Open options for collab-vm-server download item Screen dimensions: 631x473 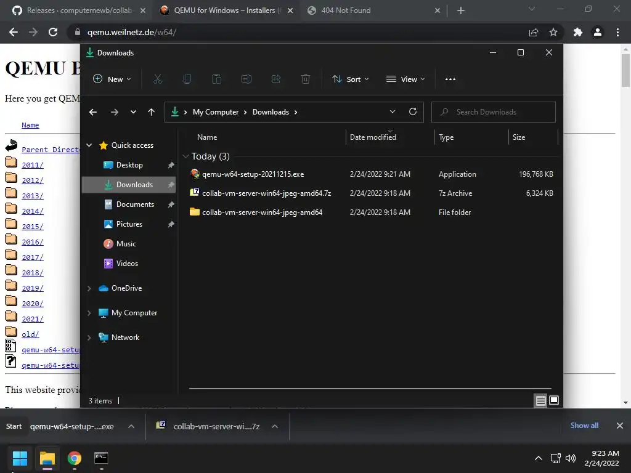pyautogui.click(x=275, y=426)
